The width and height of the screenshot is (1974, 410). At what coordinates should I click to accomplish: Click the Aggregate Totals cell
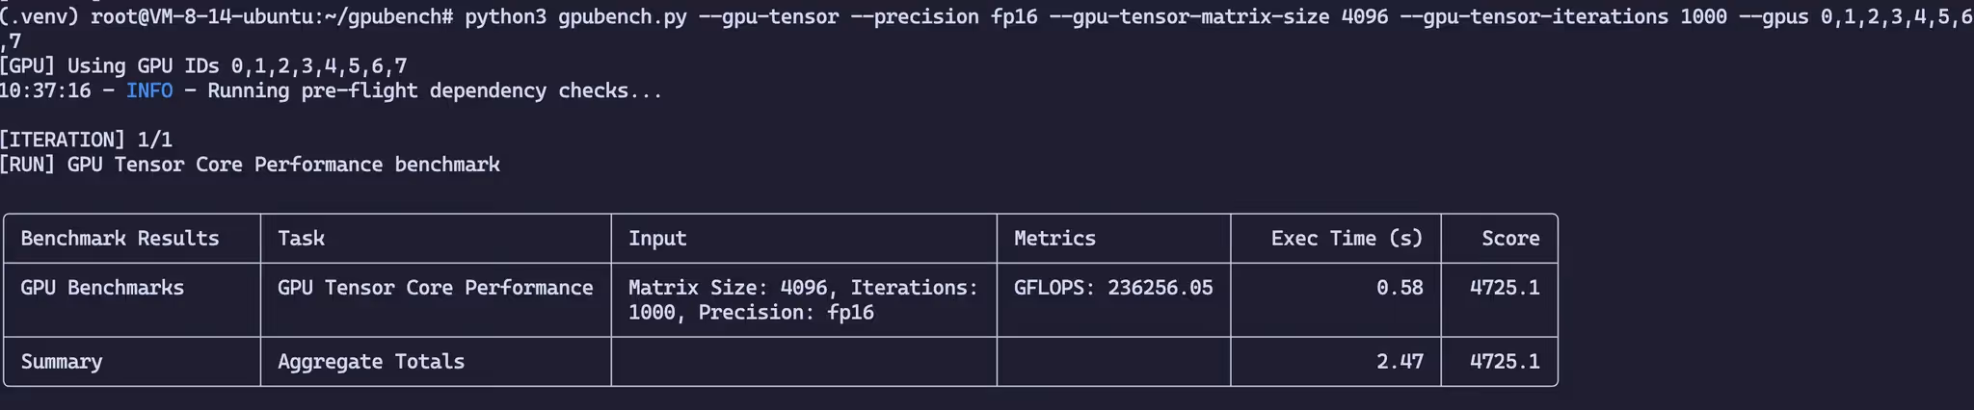(x=371, y=362)
